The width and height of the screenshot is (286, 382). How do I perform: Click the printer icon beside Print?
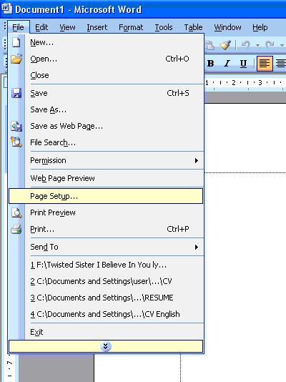(x=16, y=229)
